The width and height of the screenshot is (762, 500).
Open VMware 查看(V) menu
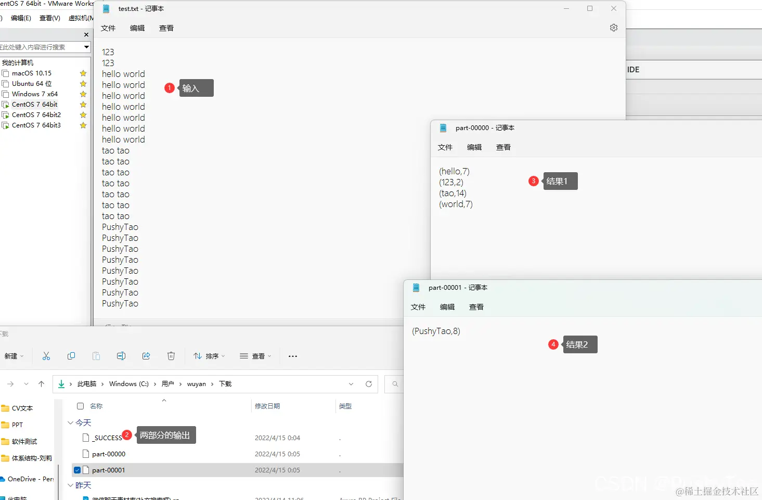click(50, 18)
